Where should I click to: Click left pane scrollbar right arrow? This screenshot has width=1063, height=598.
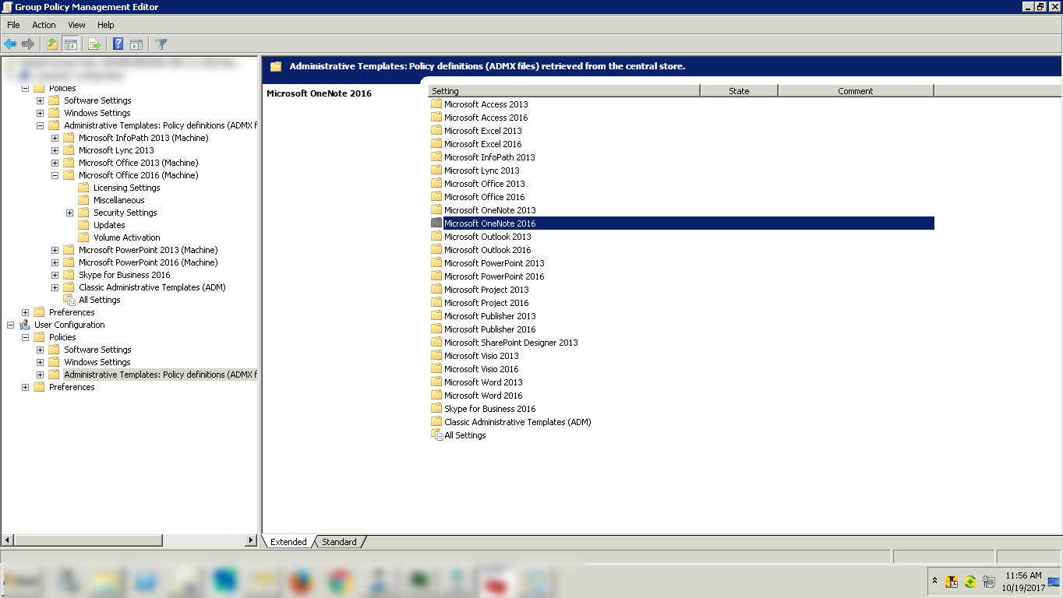(251, 540)
